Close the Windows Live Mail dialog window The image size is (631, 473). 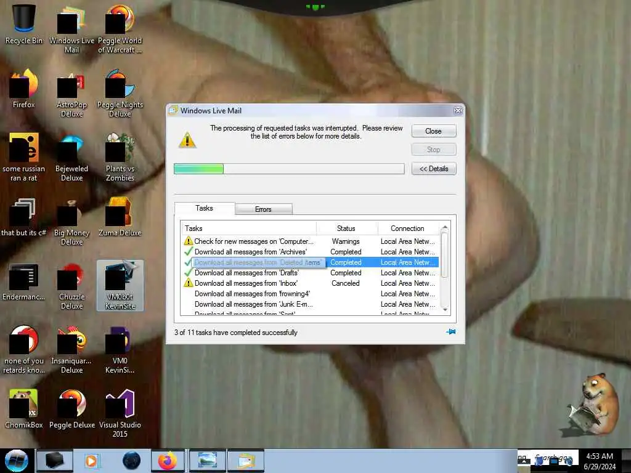click(458, 111)
